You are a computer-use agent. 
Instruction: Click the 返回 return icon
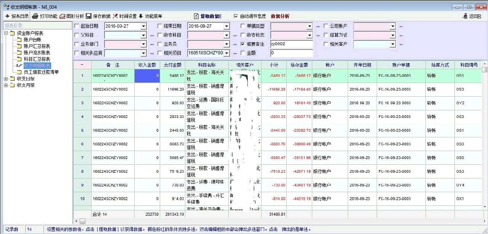[465, 16]
